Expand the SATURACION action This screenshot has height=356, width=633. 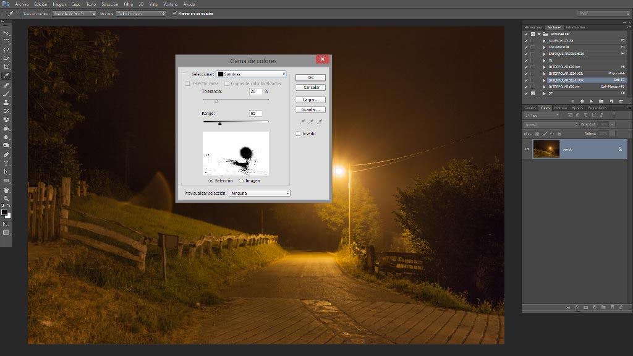tap(544, 47)
